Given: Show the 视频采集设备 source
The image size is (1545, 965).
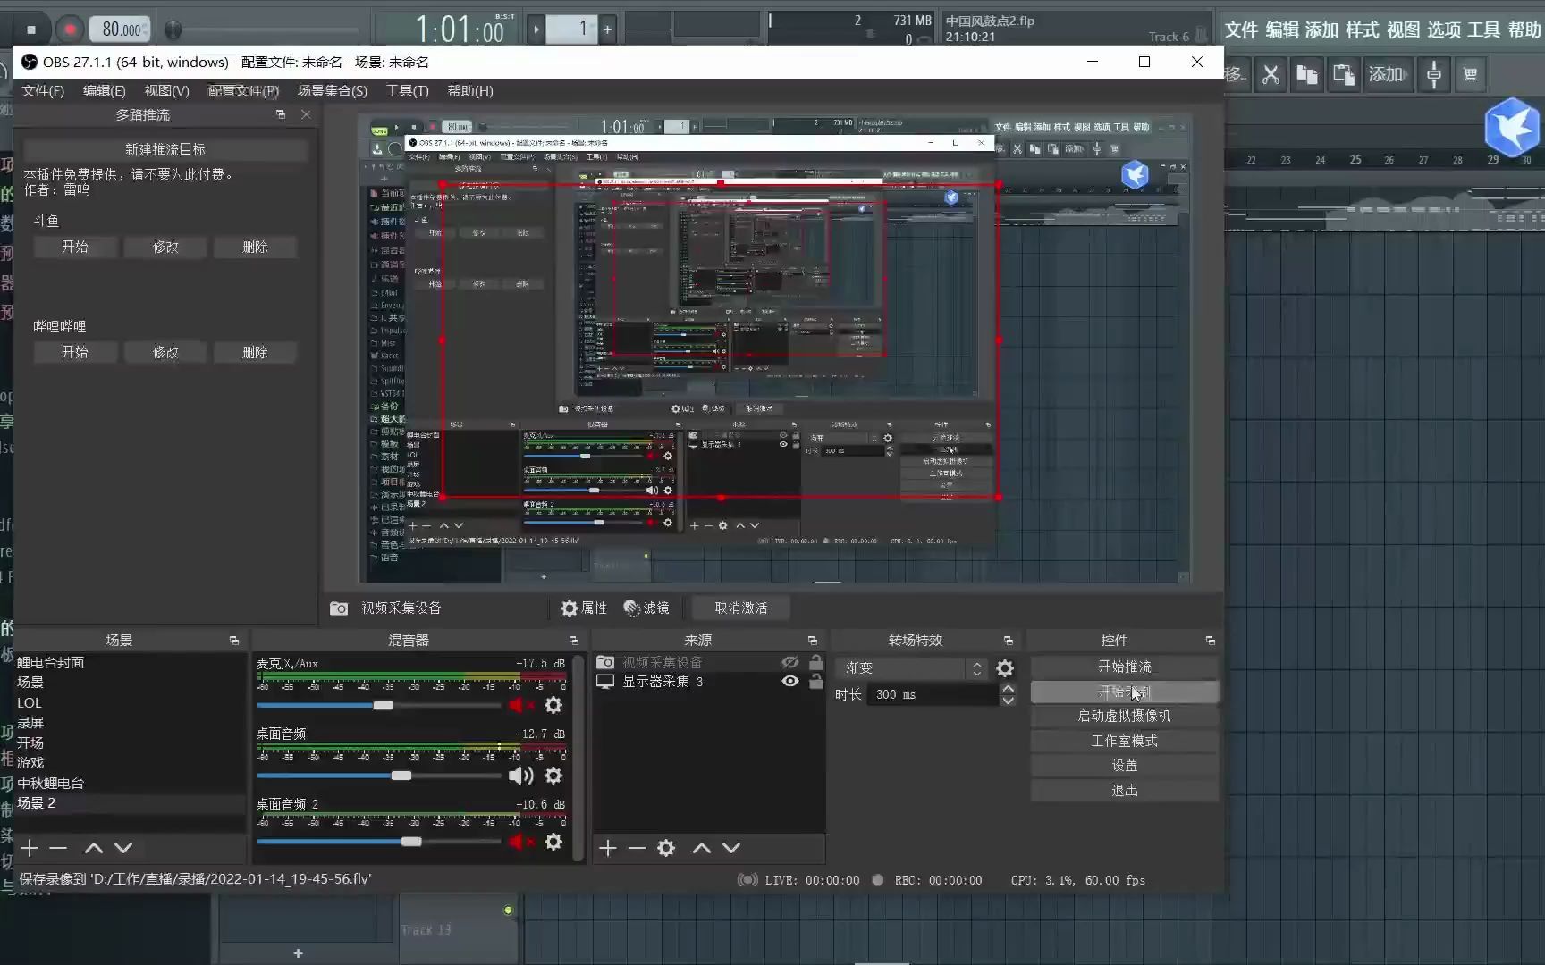Looking at the screenshot, I should click(789, 662).
